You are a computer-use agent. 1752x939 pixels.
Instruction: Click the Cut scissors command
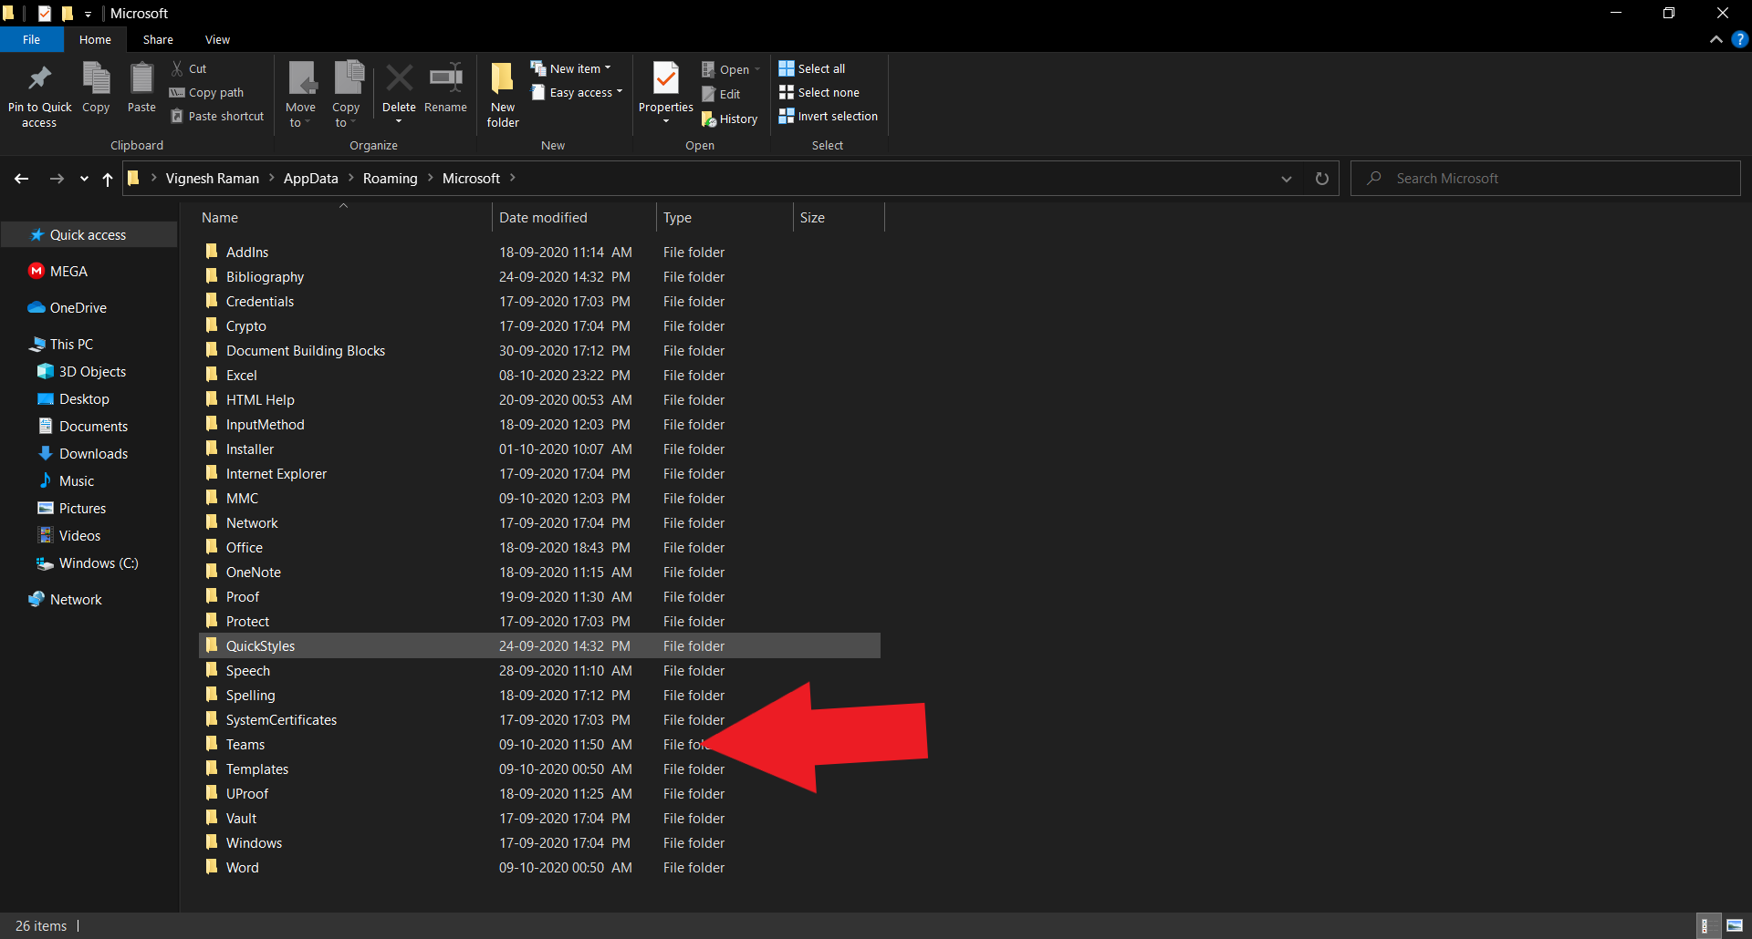190,68
